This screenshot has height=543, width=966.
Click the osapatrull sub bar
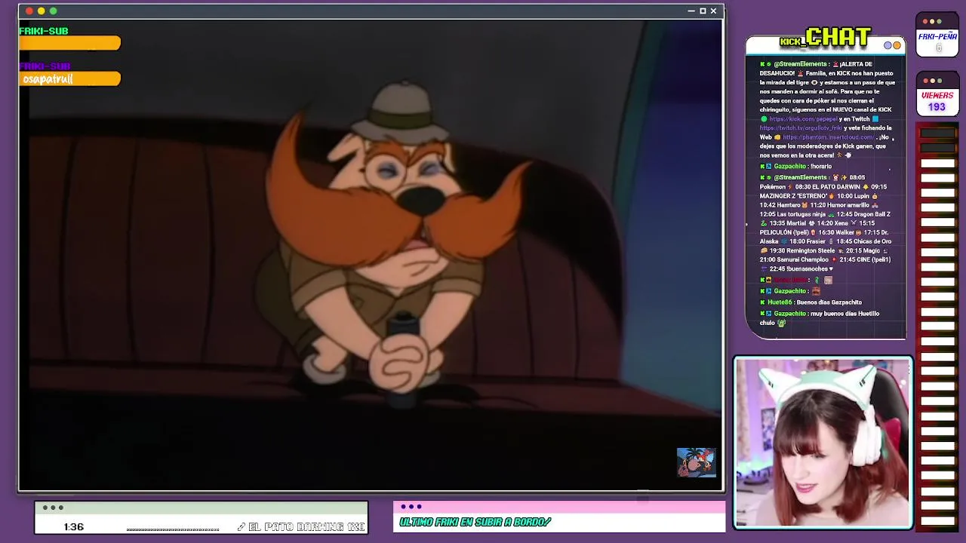coord(69,78)
